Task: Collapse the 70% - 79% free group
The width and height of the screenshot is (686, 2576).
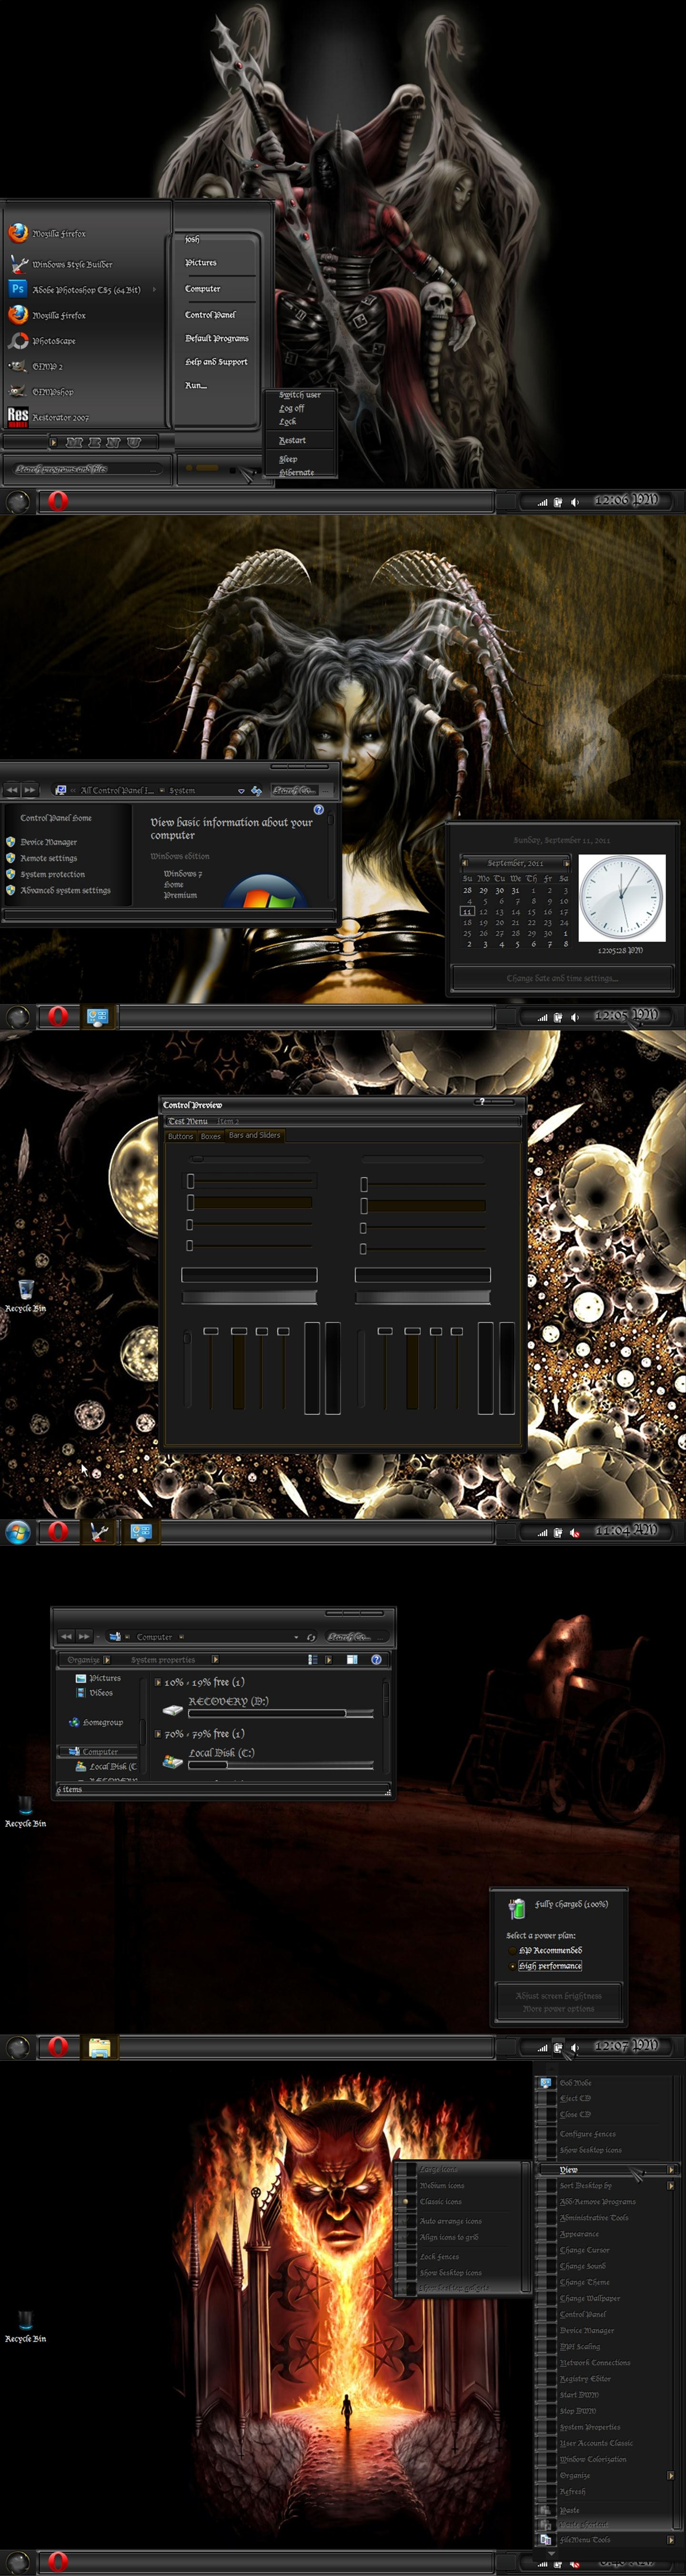Action: (158, 1734)
